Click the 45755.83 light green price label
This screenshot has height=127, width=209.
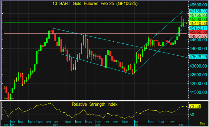pos(198,15)
